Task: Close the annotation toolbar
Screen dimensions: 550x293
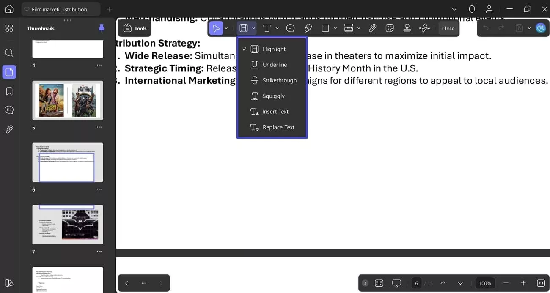Action: click(x=448, y=29)
